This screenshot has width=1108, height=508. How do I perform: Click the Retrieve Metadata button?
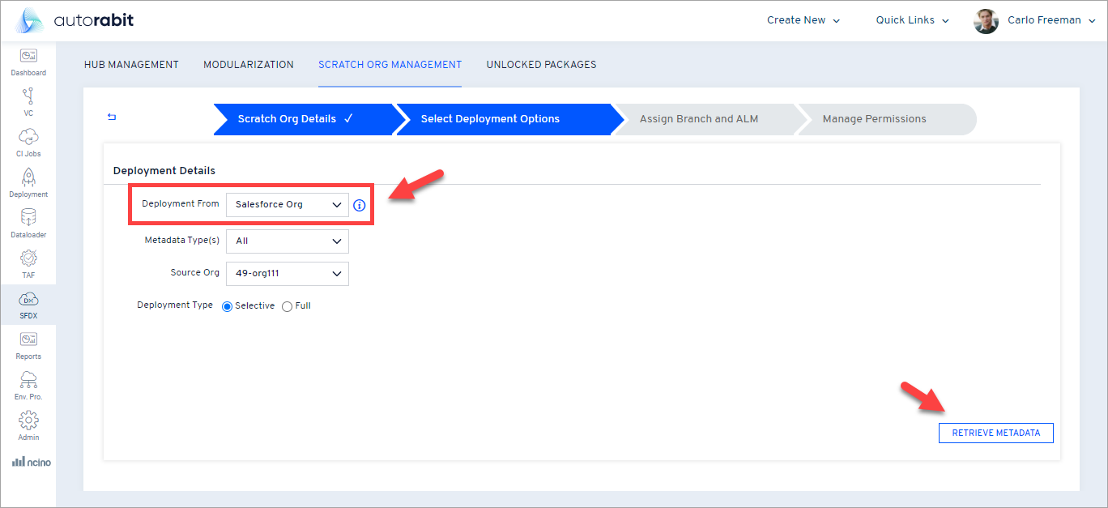pyautogui.click(x=995, y=433)
